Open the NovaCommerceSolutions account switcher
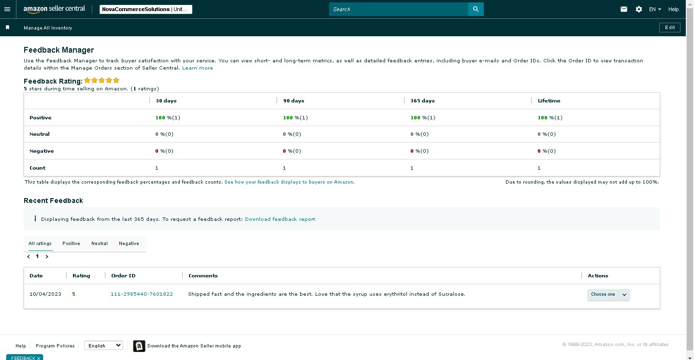 (x=146, y=9)
